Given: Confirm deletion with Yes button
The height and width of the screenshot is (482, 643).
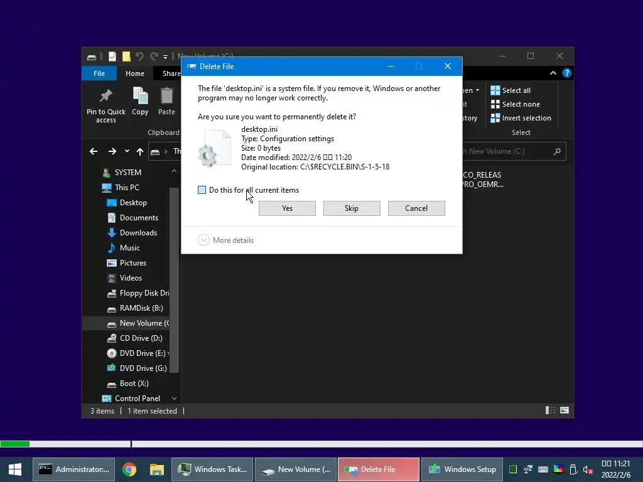Looking at the screenshot, I should [287, 208].
